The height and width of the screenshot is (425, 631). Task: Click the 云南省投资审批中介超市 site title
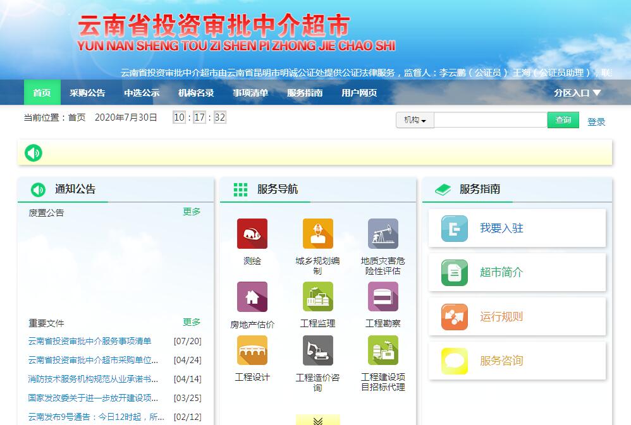214,25
